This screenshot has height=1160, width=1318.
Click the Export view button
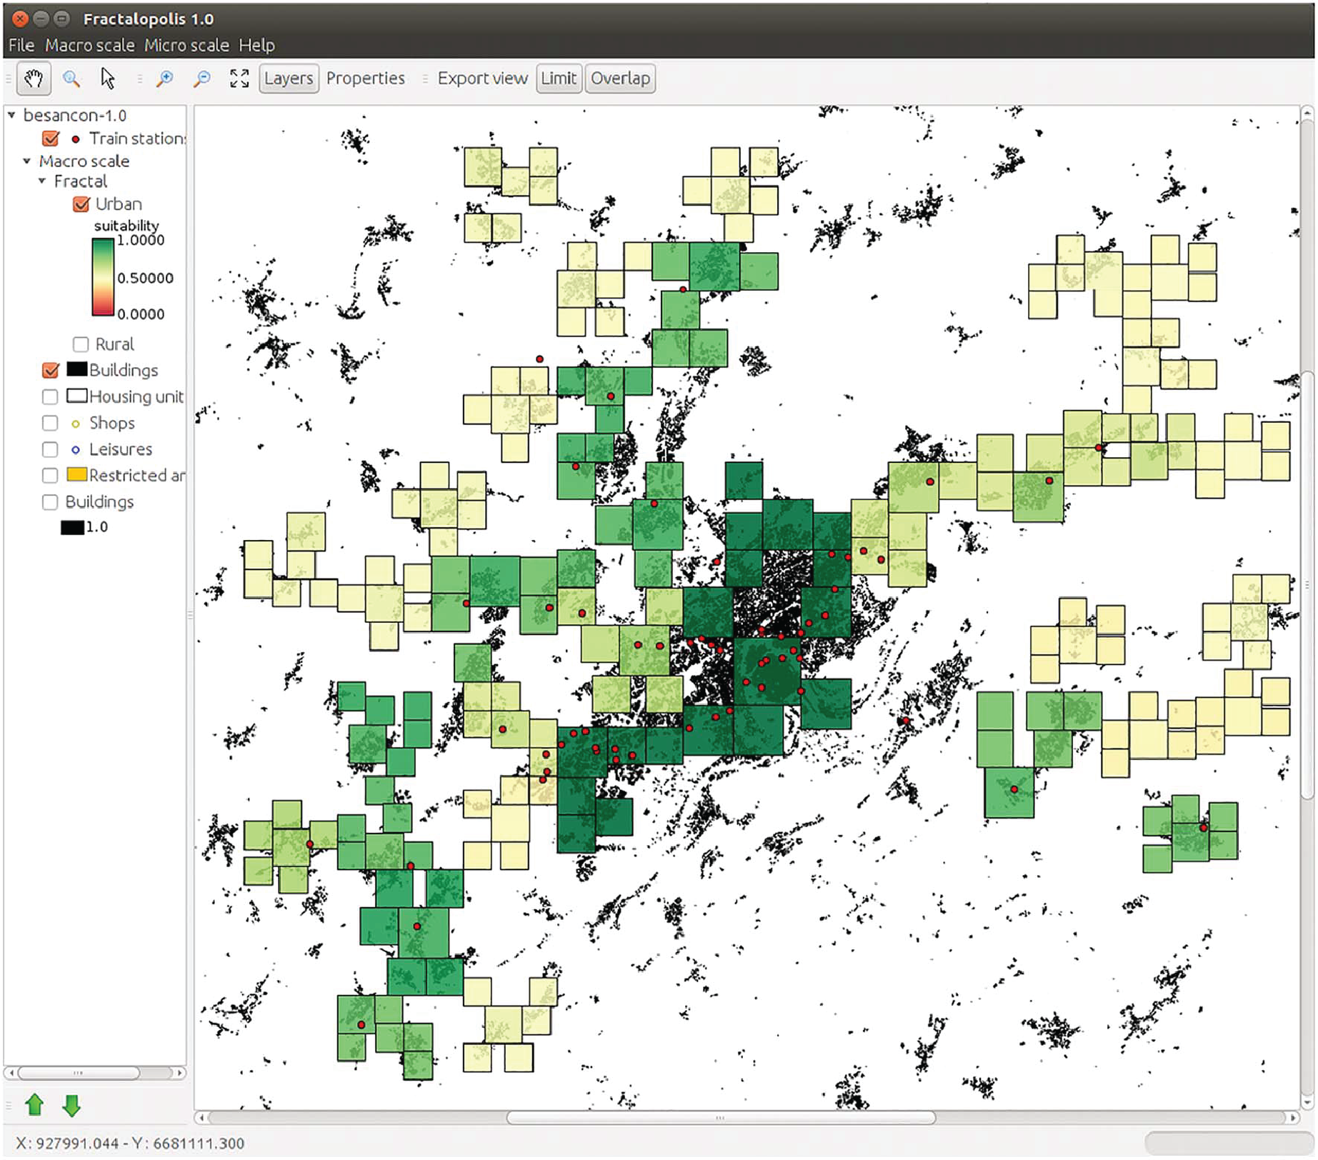point(482,79)
